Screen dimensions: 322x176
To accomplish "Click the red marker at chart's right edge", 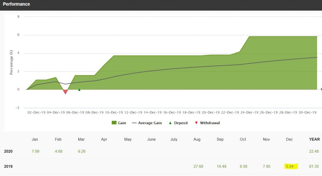I will 321,90.
